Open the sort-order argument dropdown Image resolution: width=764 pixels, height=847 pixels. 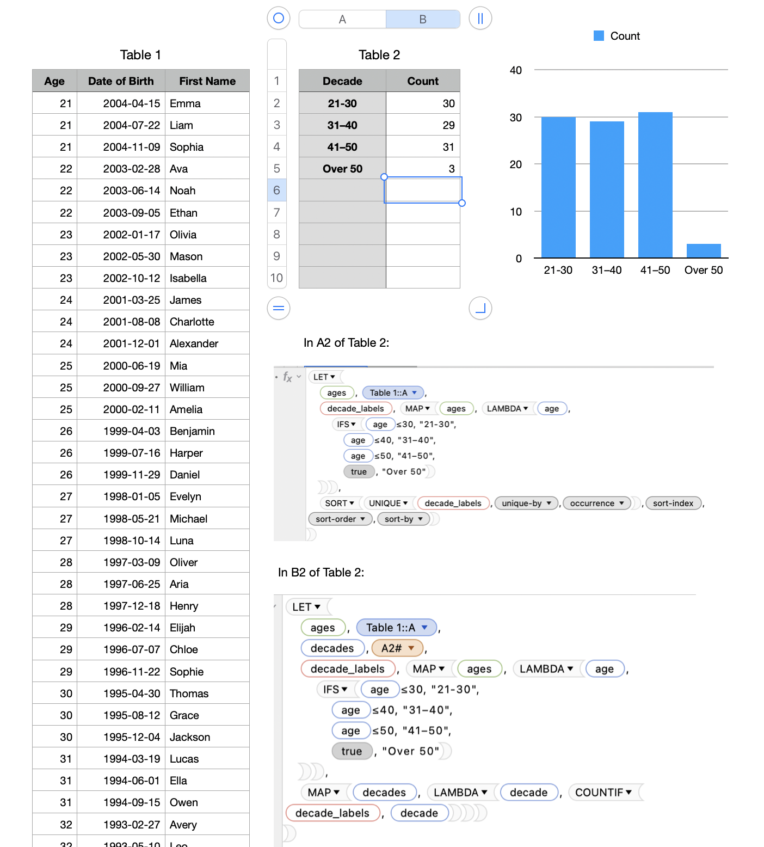pyautogui.click(x=362, y=519)
